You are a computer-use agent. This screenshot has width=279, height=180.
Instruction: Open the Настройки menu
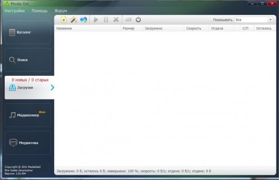click(14, 11)
